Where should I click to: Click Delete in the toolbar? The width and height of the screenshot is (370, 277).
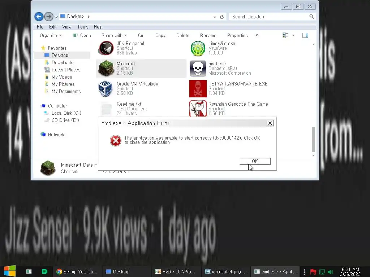pyautogui.click(x=182, y=36)
